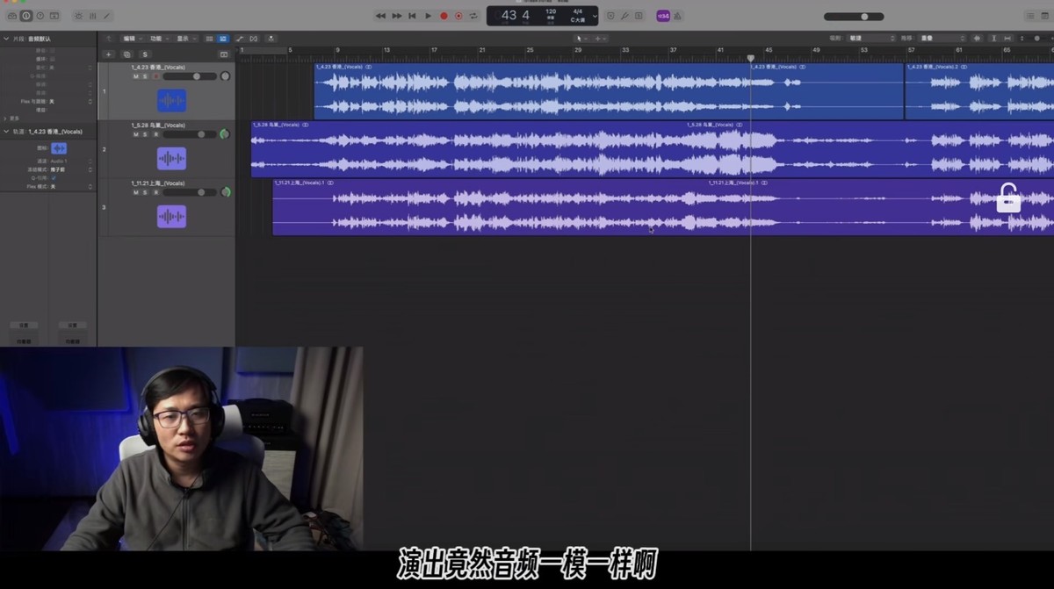
Task: Click the Rewind transport button
Action: tap(380, 16)
